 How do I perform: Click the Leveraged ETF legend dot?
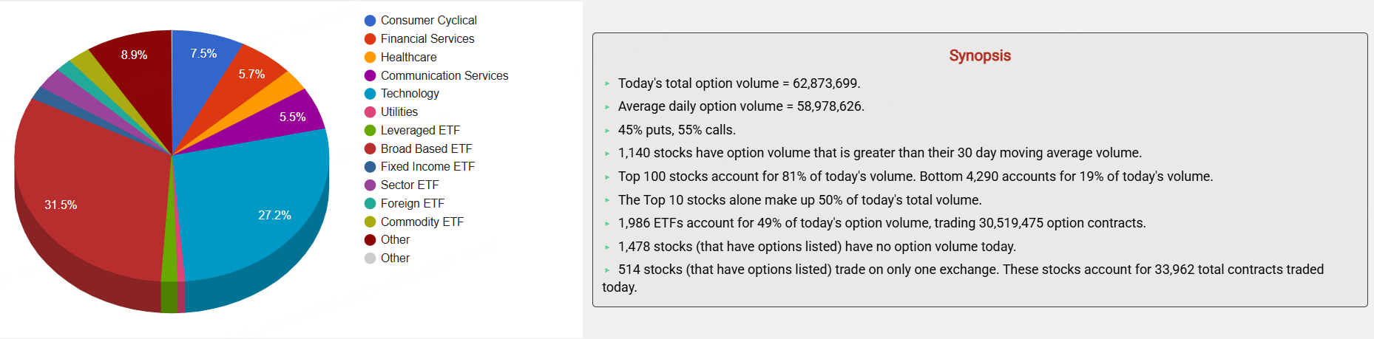point(370,130)
